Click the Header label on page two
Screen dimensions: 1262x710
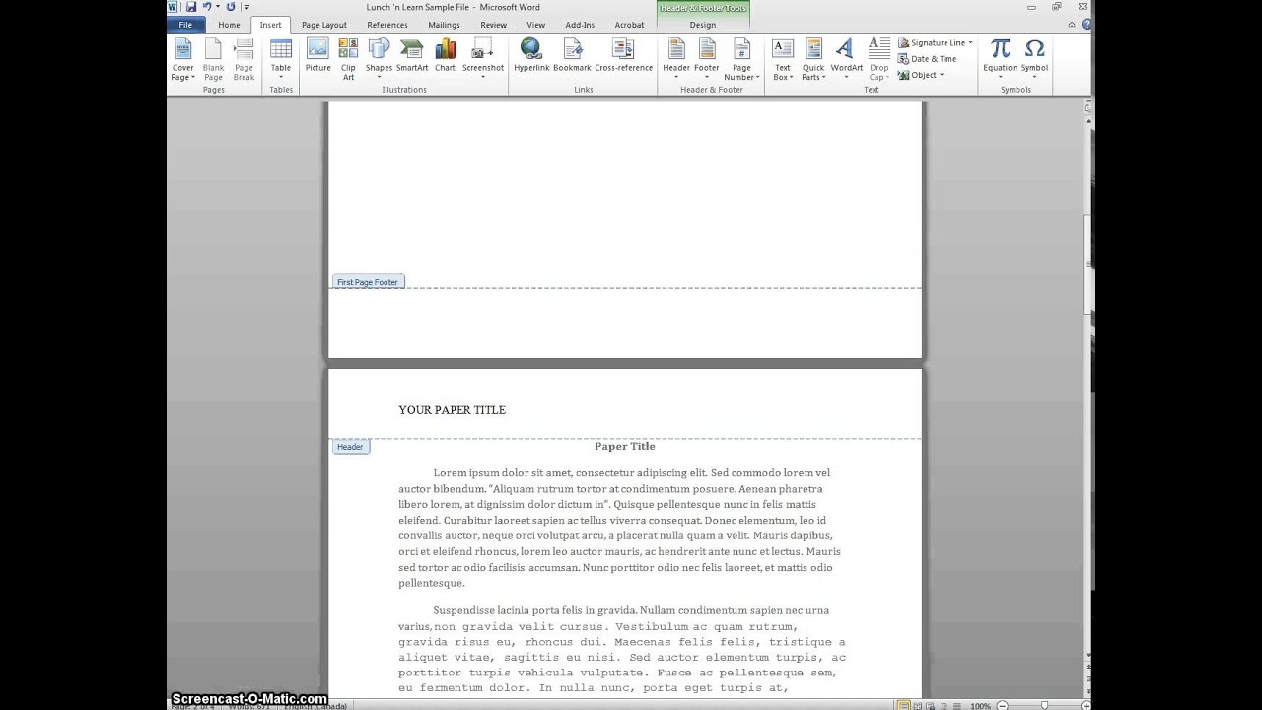coord(350,447)
